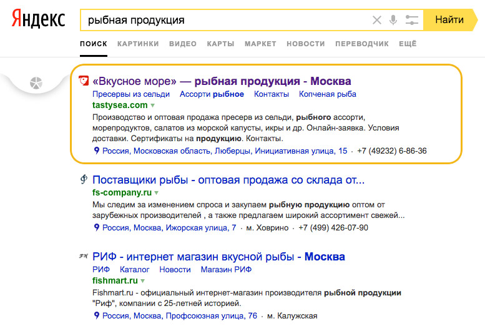485x331 pixels.
Task: Click Вкусное море red favicon
Action: 84,81
